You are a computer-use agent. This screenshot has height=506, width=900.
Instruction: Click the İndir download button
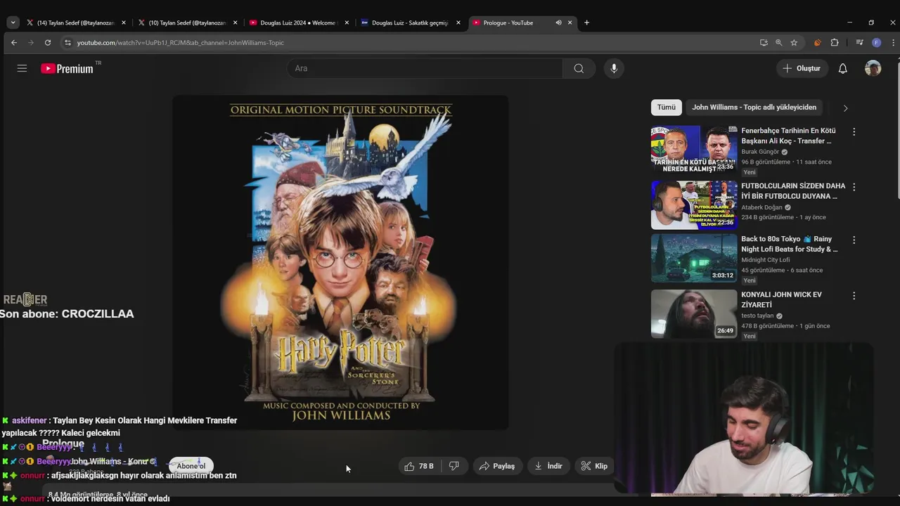(x=548, y=466)
